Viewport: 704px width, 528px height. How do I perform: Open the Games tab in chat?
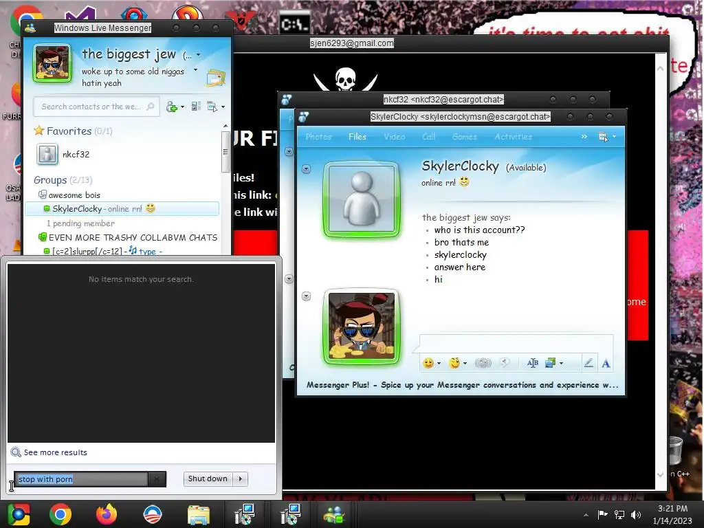[x=464, y=137]
